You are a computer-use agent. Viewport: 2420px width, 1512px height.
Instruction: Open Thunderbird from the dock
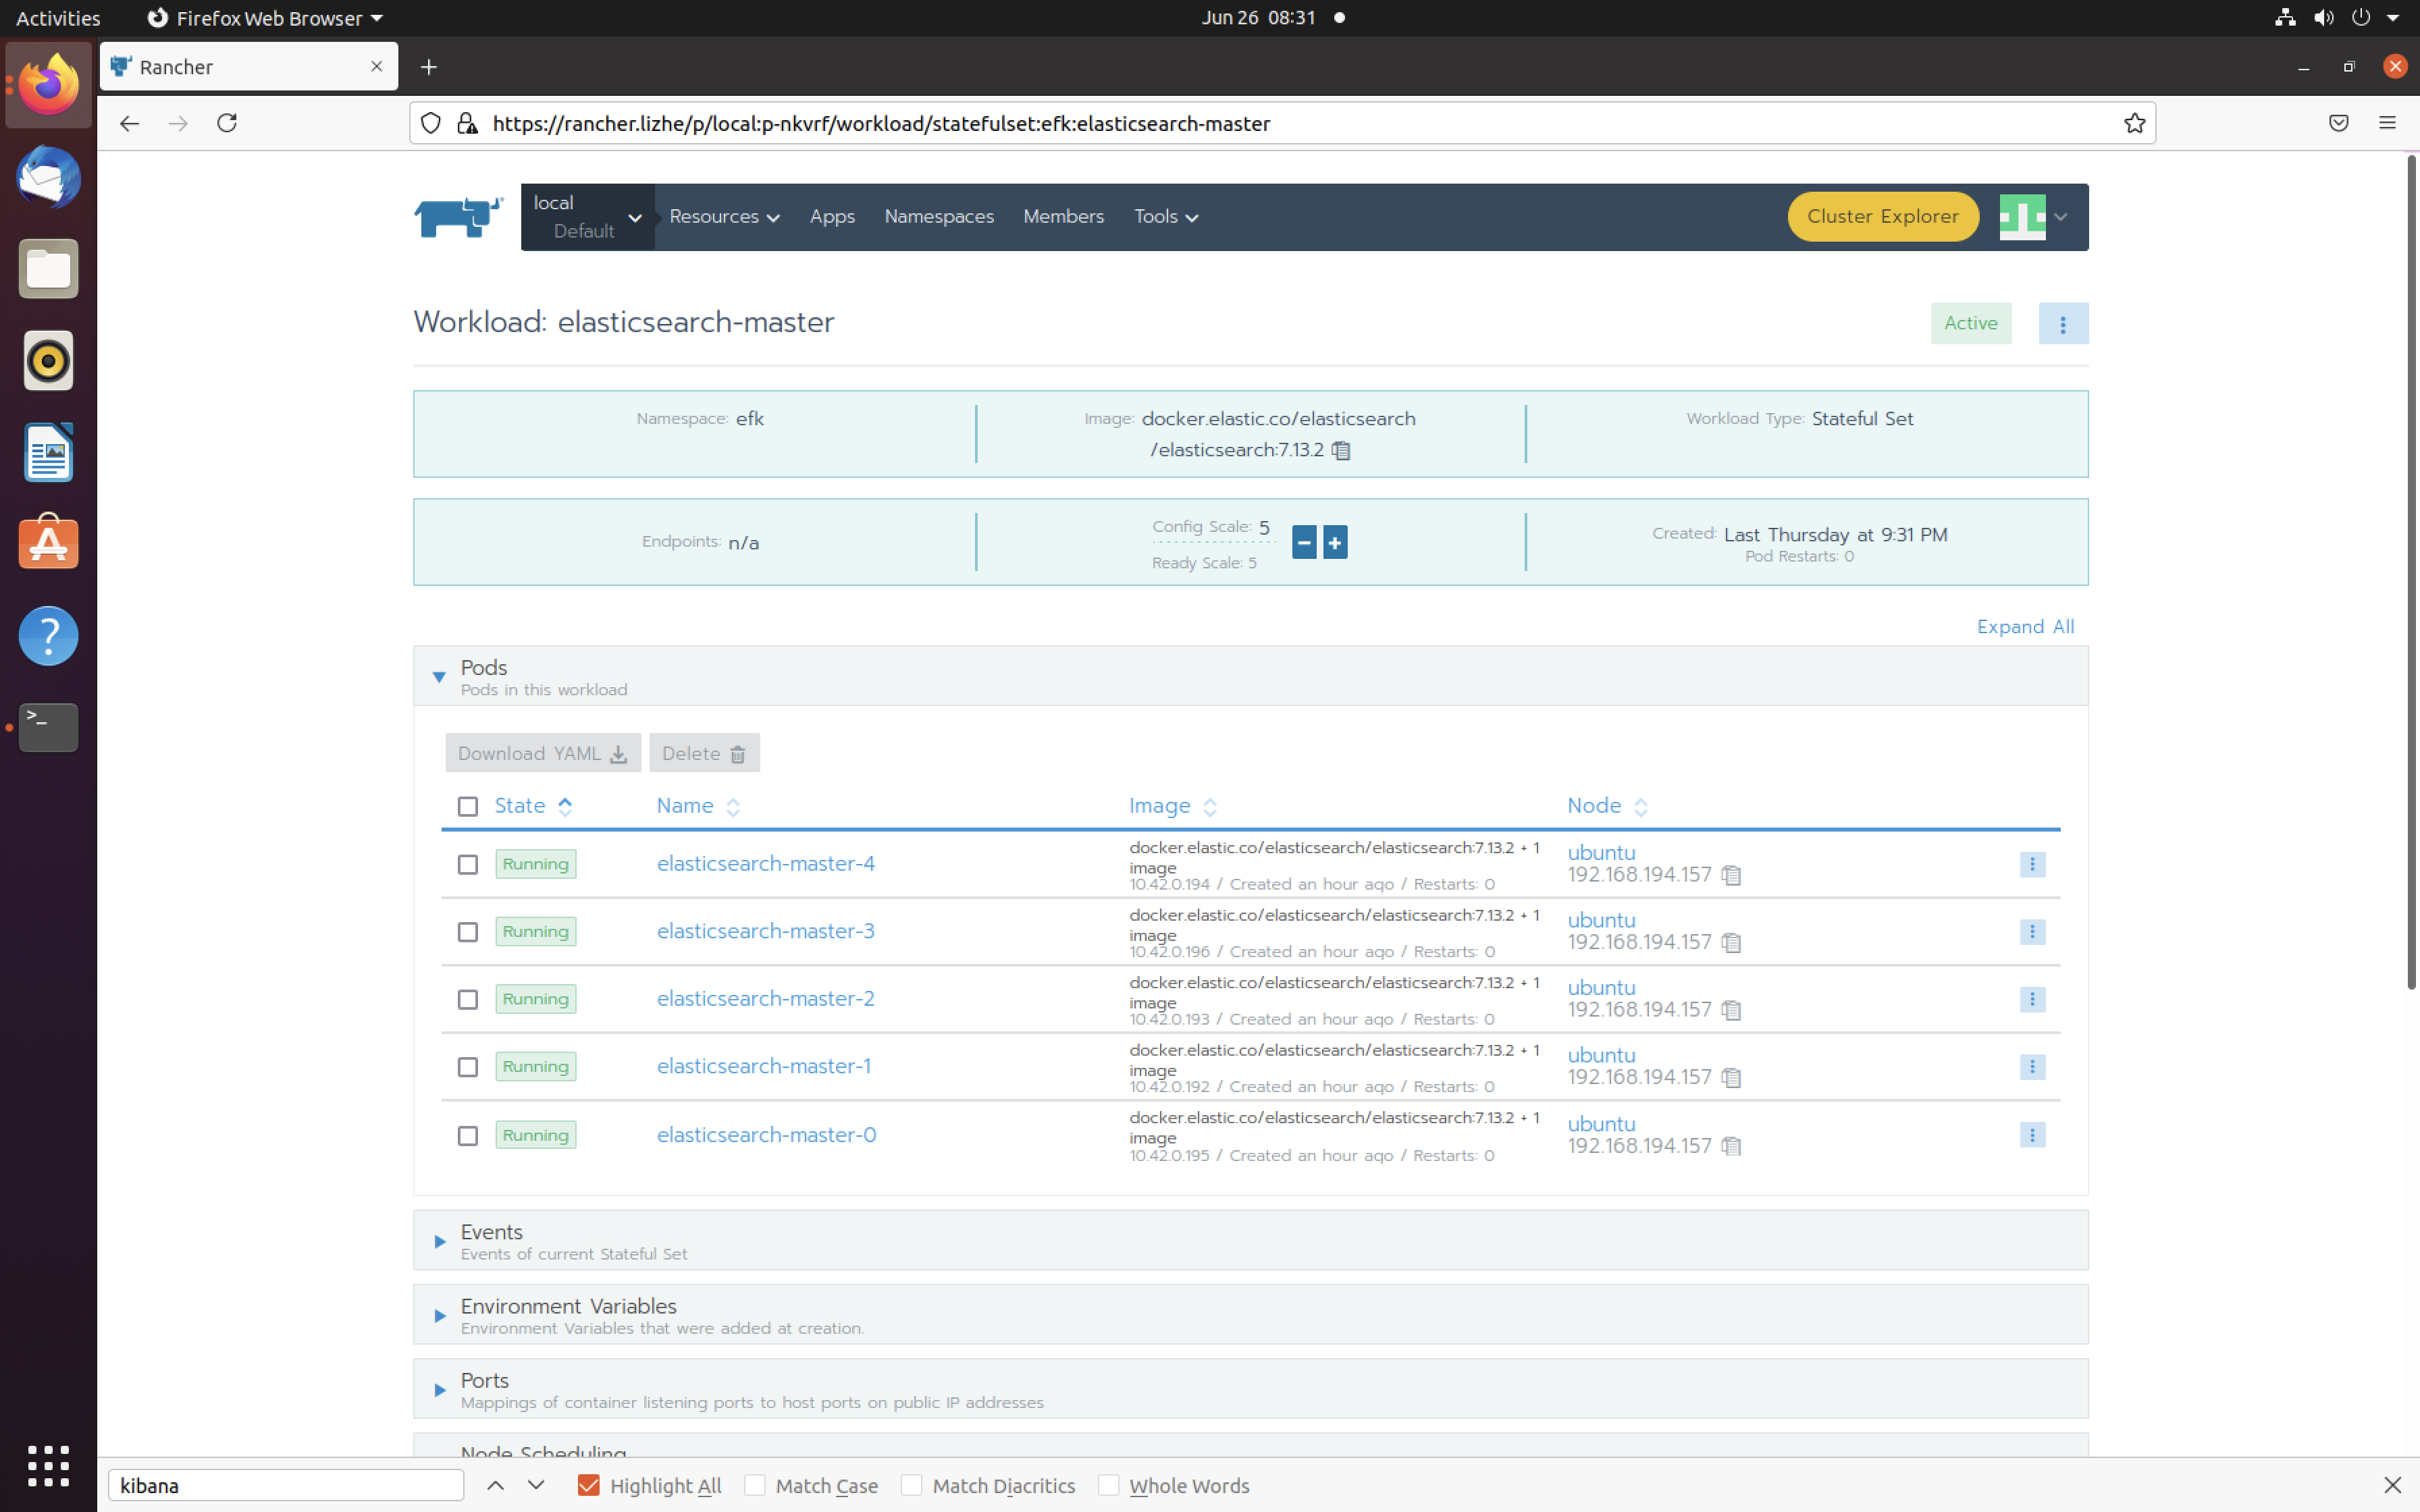(48, 177)
